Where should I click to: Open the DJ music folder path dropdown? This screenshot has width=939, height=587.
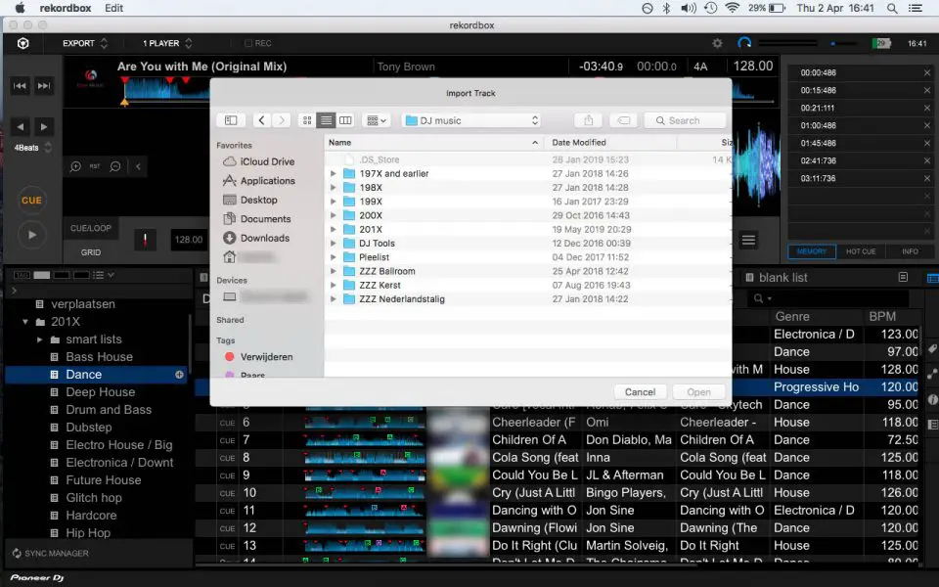click(471, 120)
